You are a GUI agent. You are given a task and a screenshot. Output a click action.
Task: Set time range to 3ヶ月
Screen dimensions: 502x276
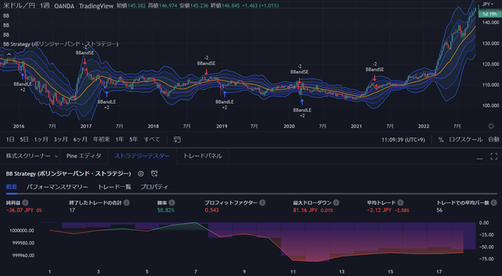[x=61, y=139]
